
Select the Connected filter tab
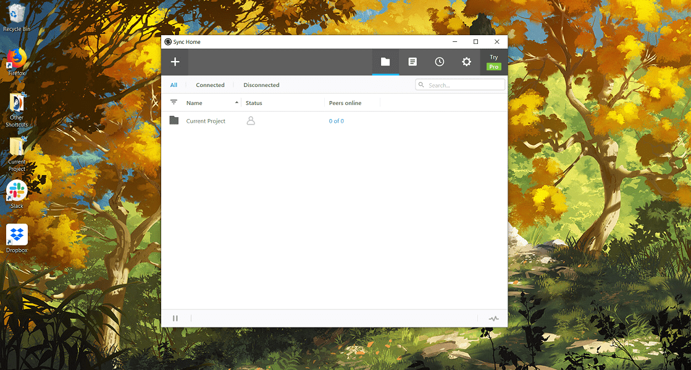[210, 85]
